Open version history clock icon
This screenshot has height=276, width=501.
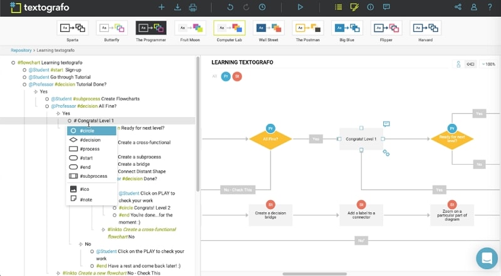[262, 7]
